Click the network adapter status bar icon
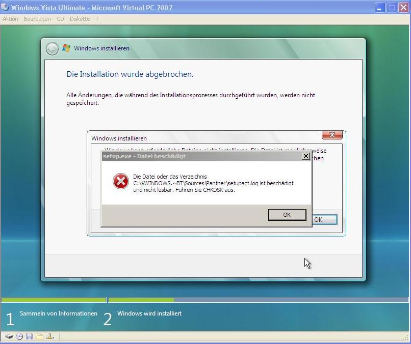 click(50, 336)
